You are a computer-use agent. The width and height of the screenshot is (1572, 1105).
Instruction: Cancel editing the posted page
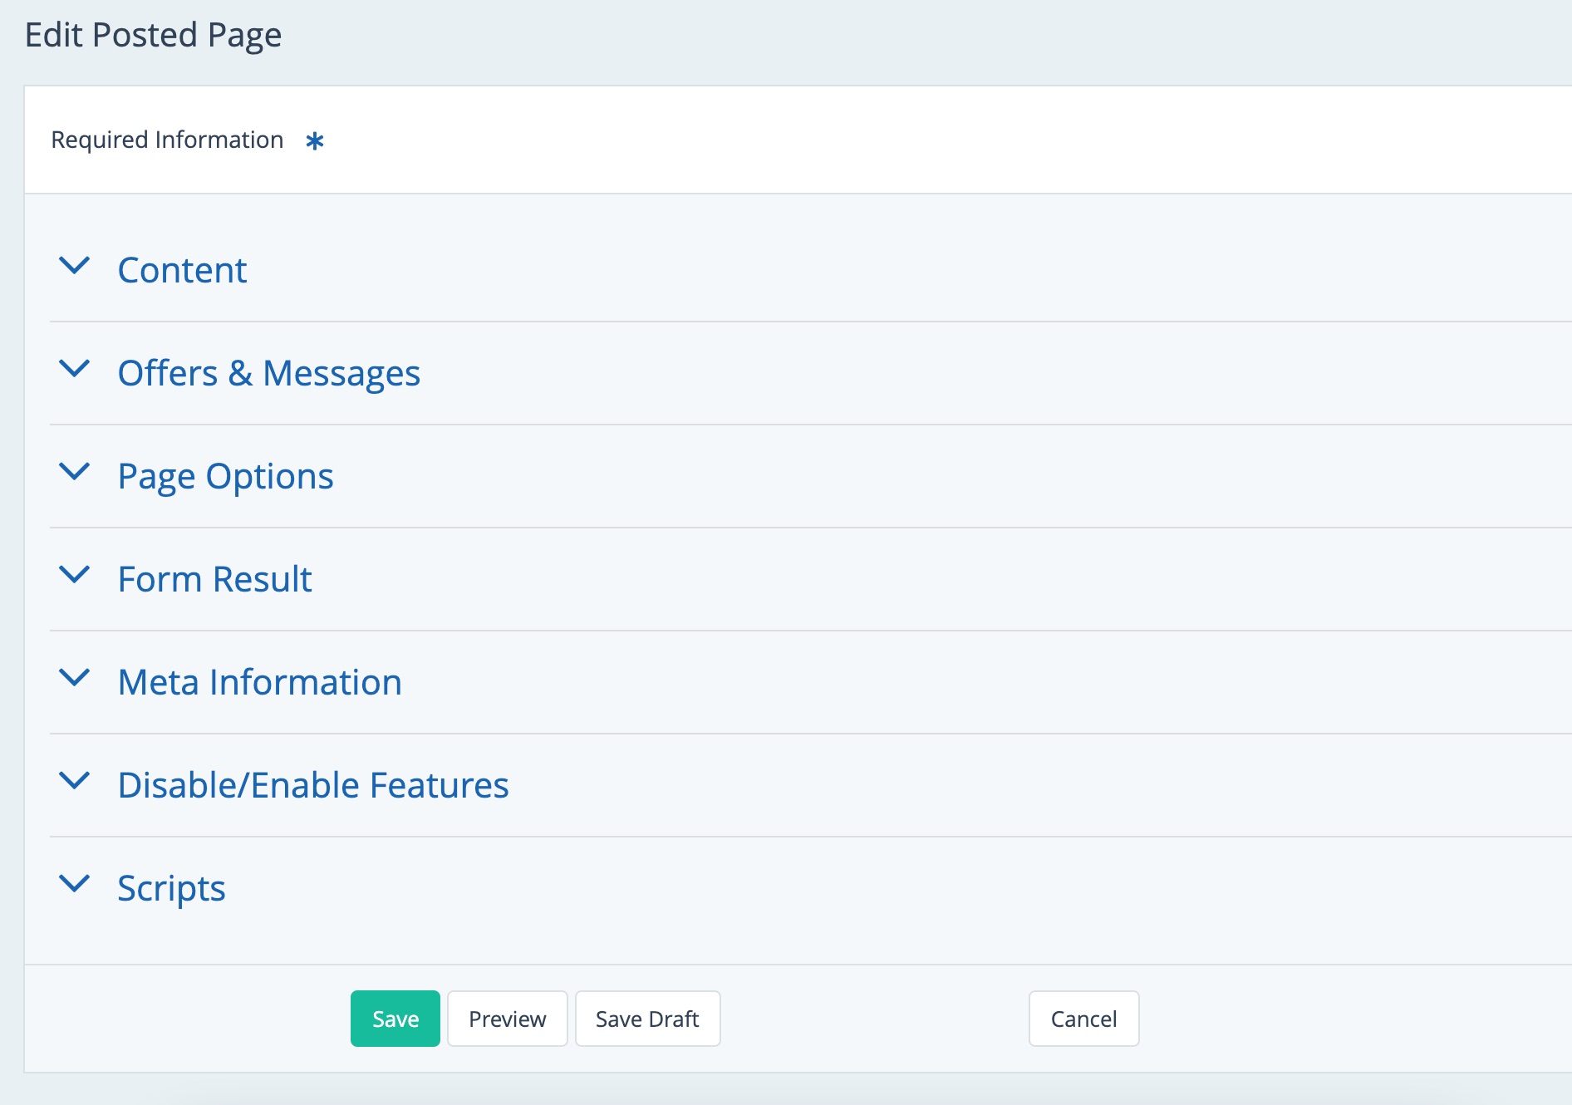click(1083, 1019)
